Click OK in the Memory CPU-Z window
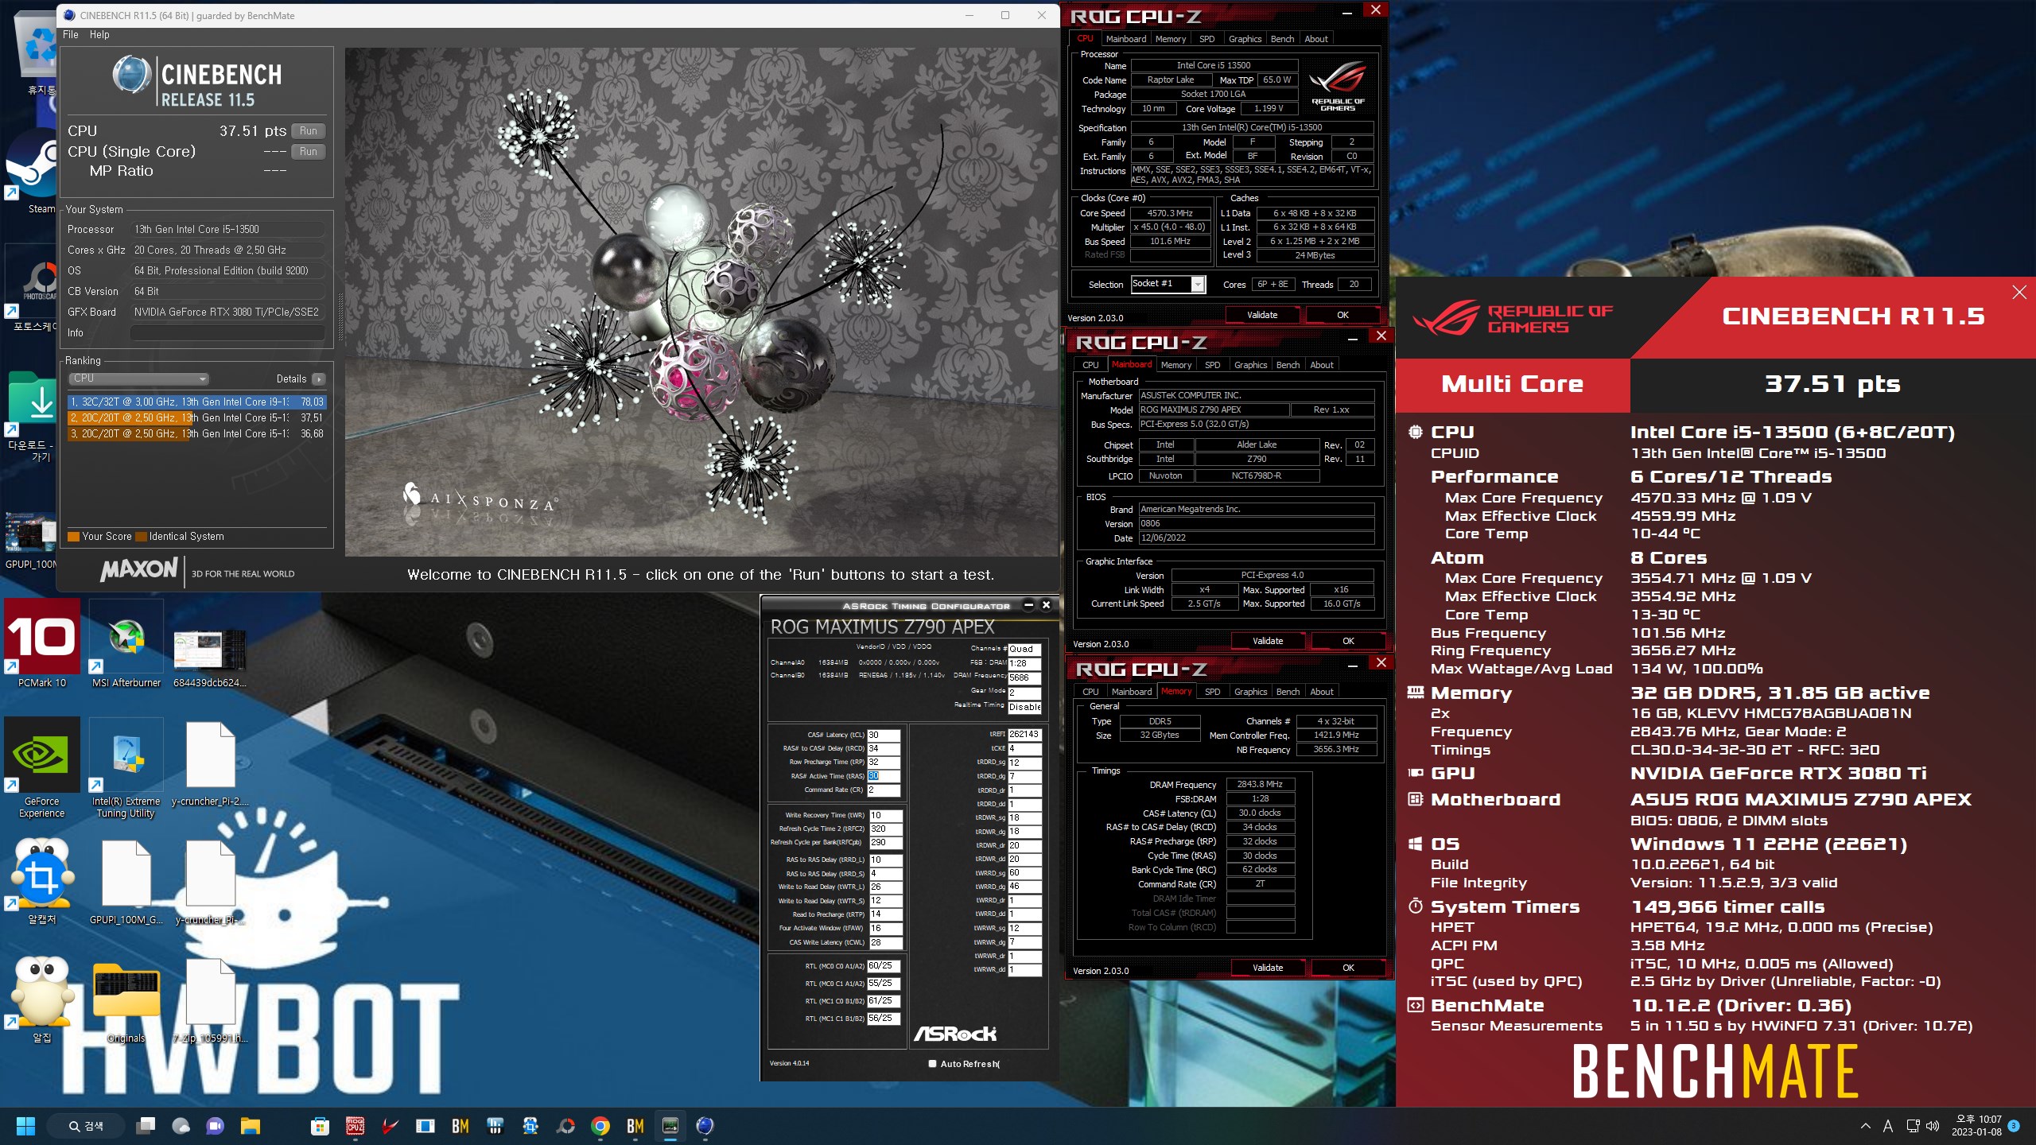Screen dimensions: 2036x1145 point(1348,968)
